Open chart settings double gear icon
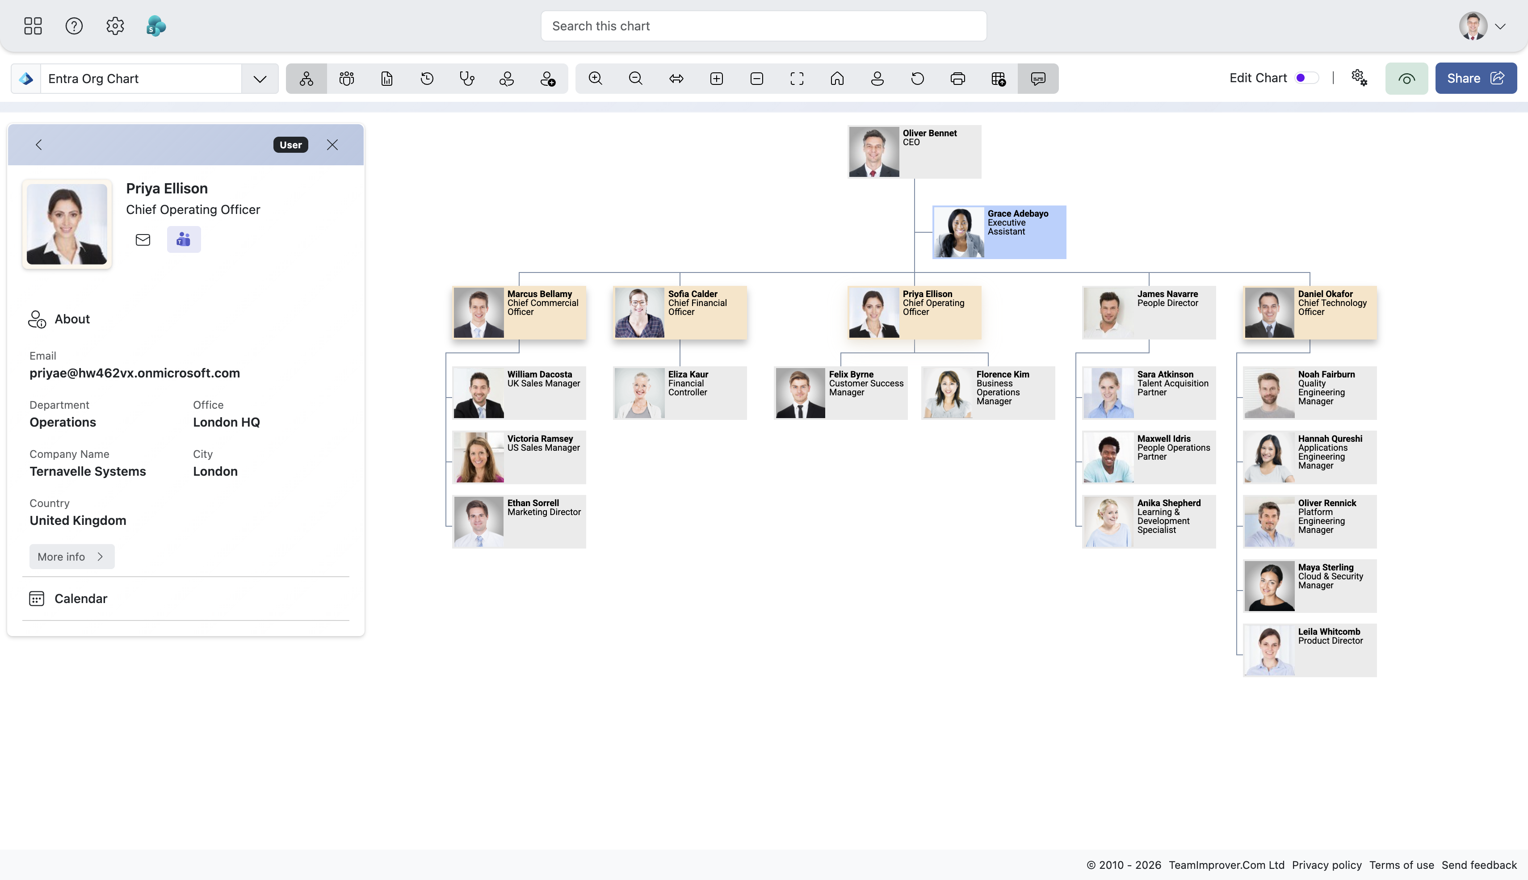The width and height of the screenshot is (1528, 880). click(x=1360, y=78)
